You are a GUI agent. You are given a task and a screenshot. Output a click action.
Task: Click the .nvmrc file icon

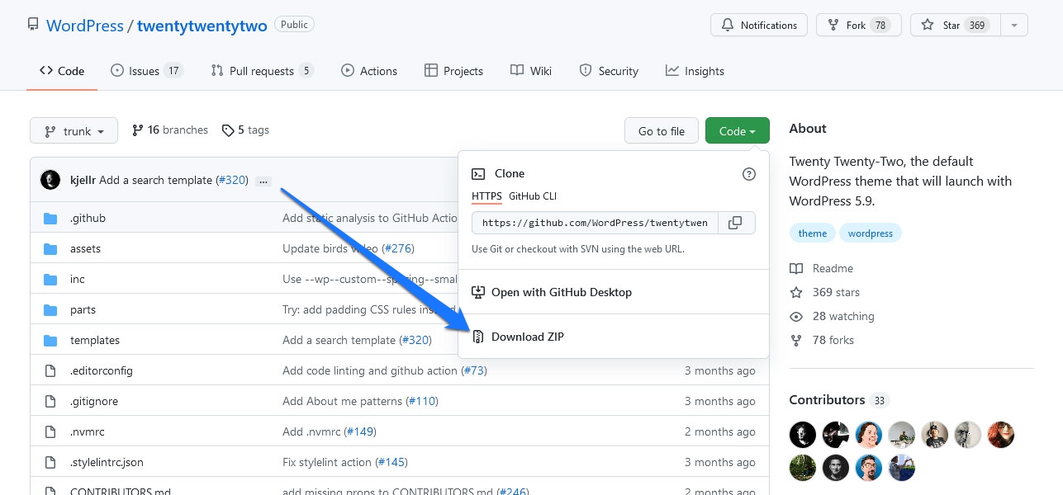(50, 432)
